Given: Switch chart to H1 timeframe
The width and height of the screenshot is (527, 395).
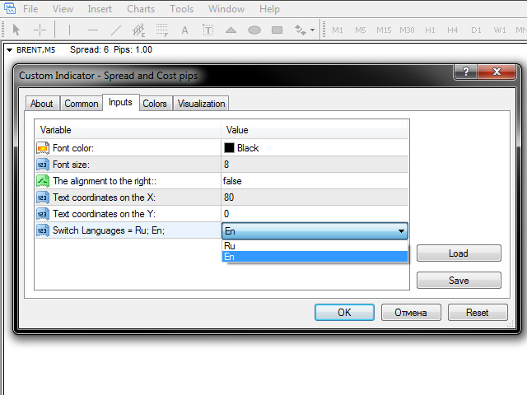Looking at the screenshot, I should pos(430,30).
